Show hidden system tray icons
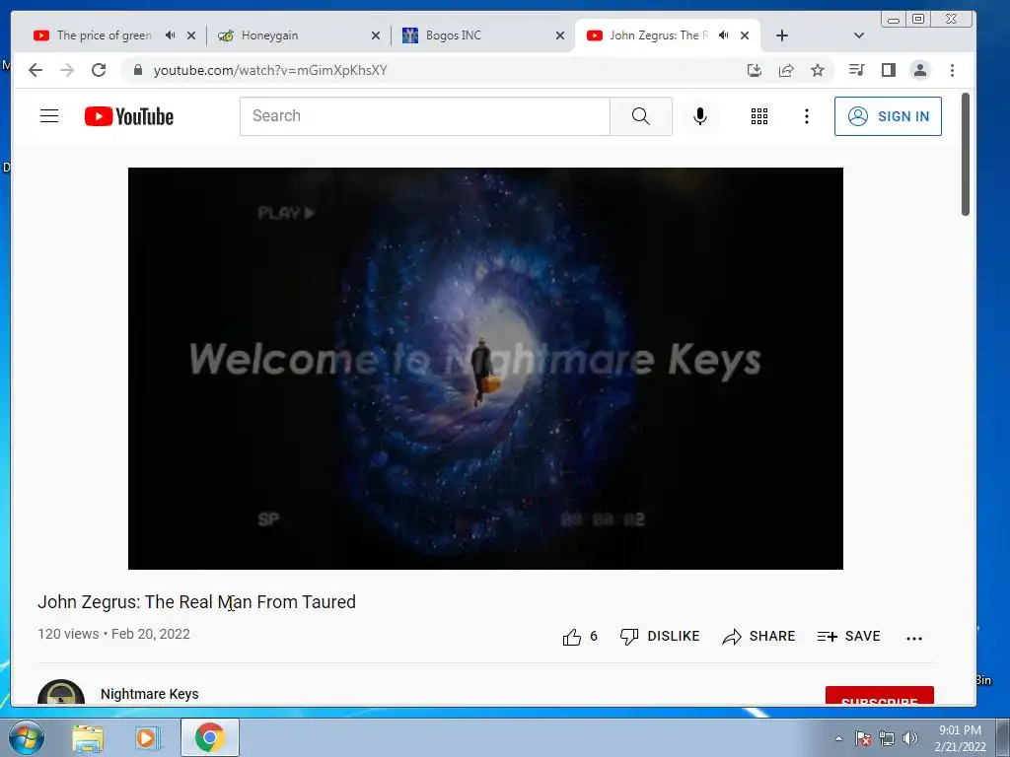Image resolution: width=1010 pixels, height=757 pixels. (x=838, y=738)
